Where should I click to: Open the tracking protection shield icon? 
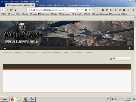pyautogui.click(x=32, y=10)
